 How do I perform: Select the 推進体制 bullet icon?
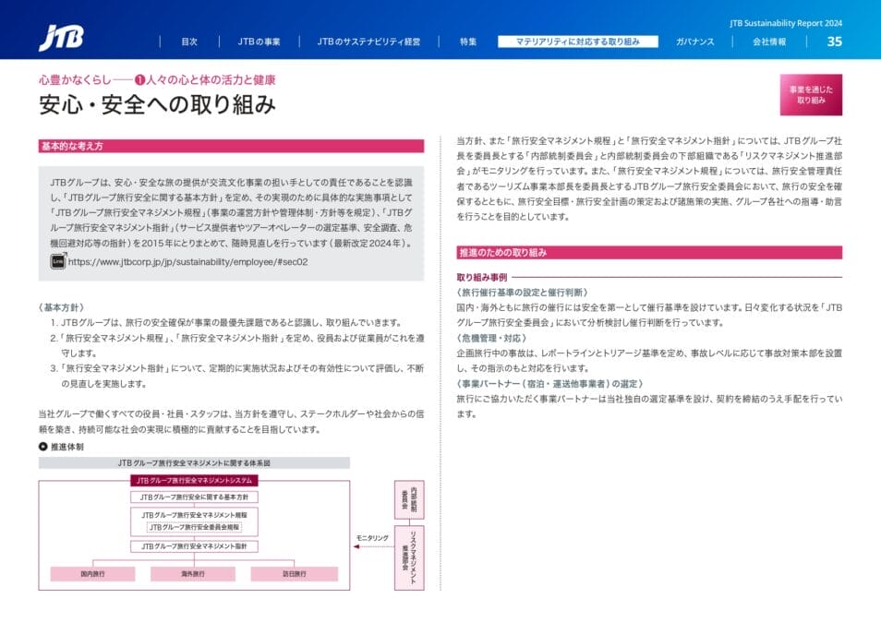point(42,445)
